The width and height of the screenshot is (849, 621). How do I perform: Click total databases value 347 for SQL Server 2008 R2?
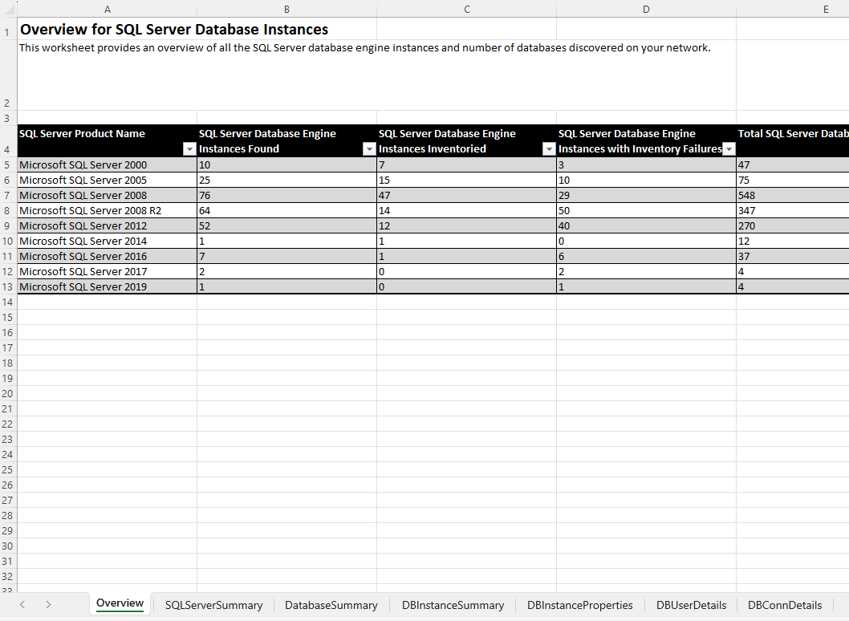coord(793,210)
